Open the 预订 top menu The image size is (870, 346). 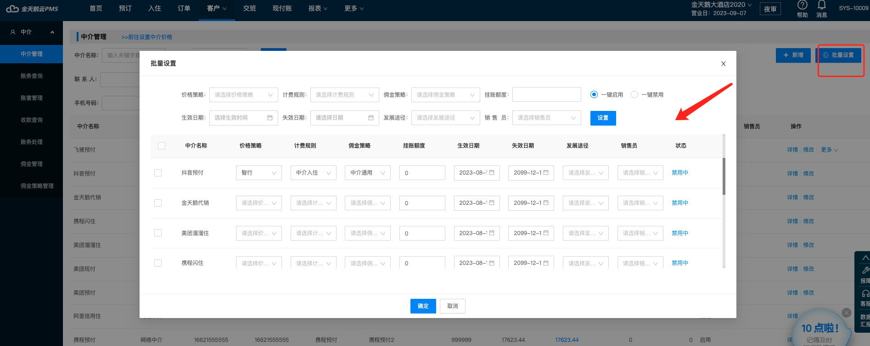(x=125, y=9)
